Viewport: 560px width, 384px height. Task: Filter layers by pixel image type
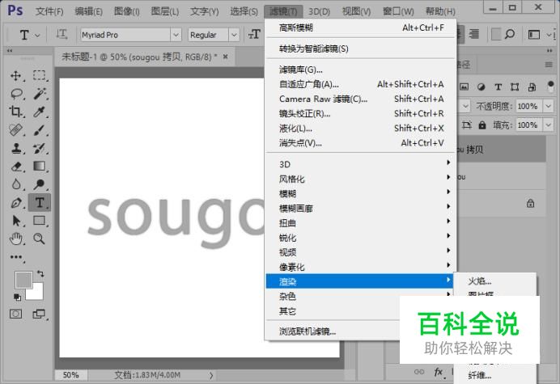tap(464, 87)
